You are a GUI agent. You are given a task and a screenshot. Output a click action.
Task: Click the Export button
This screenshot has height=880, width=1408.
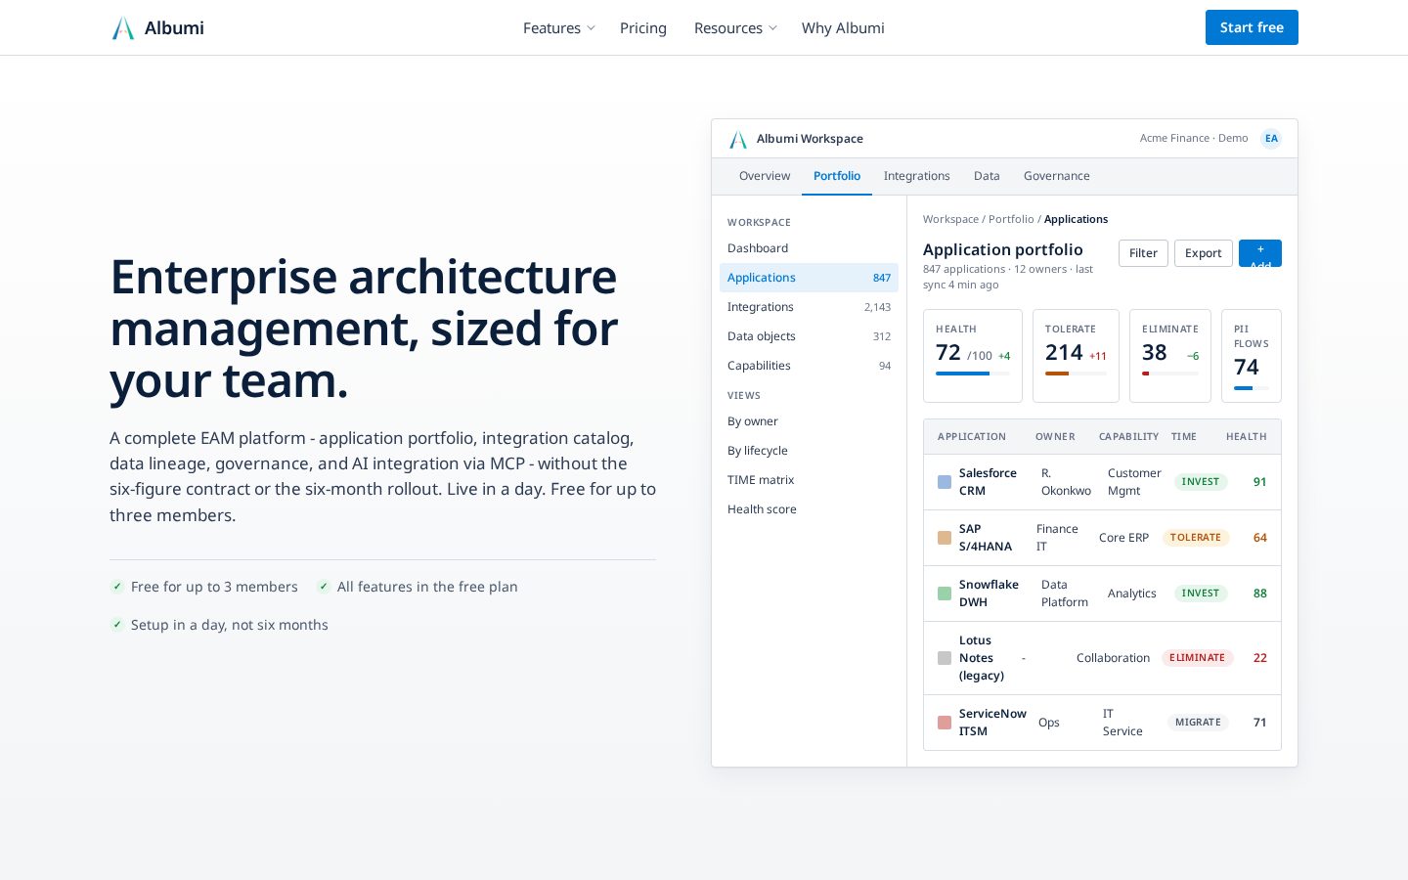tap(1204, 253)
